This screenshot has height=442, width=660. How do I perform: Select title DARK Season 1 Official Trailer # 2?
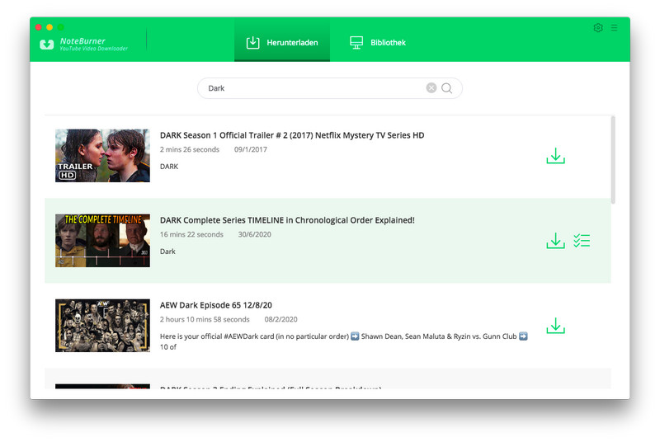click(292, 135)
